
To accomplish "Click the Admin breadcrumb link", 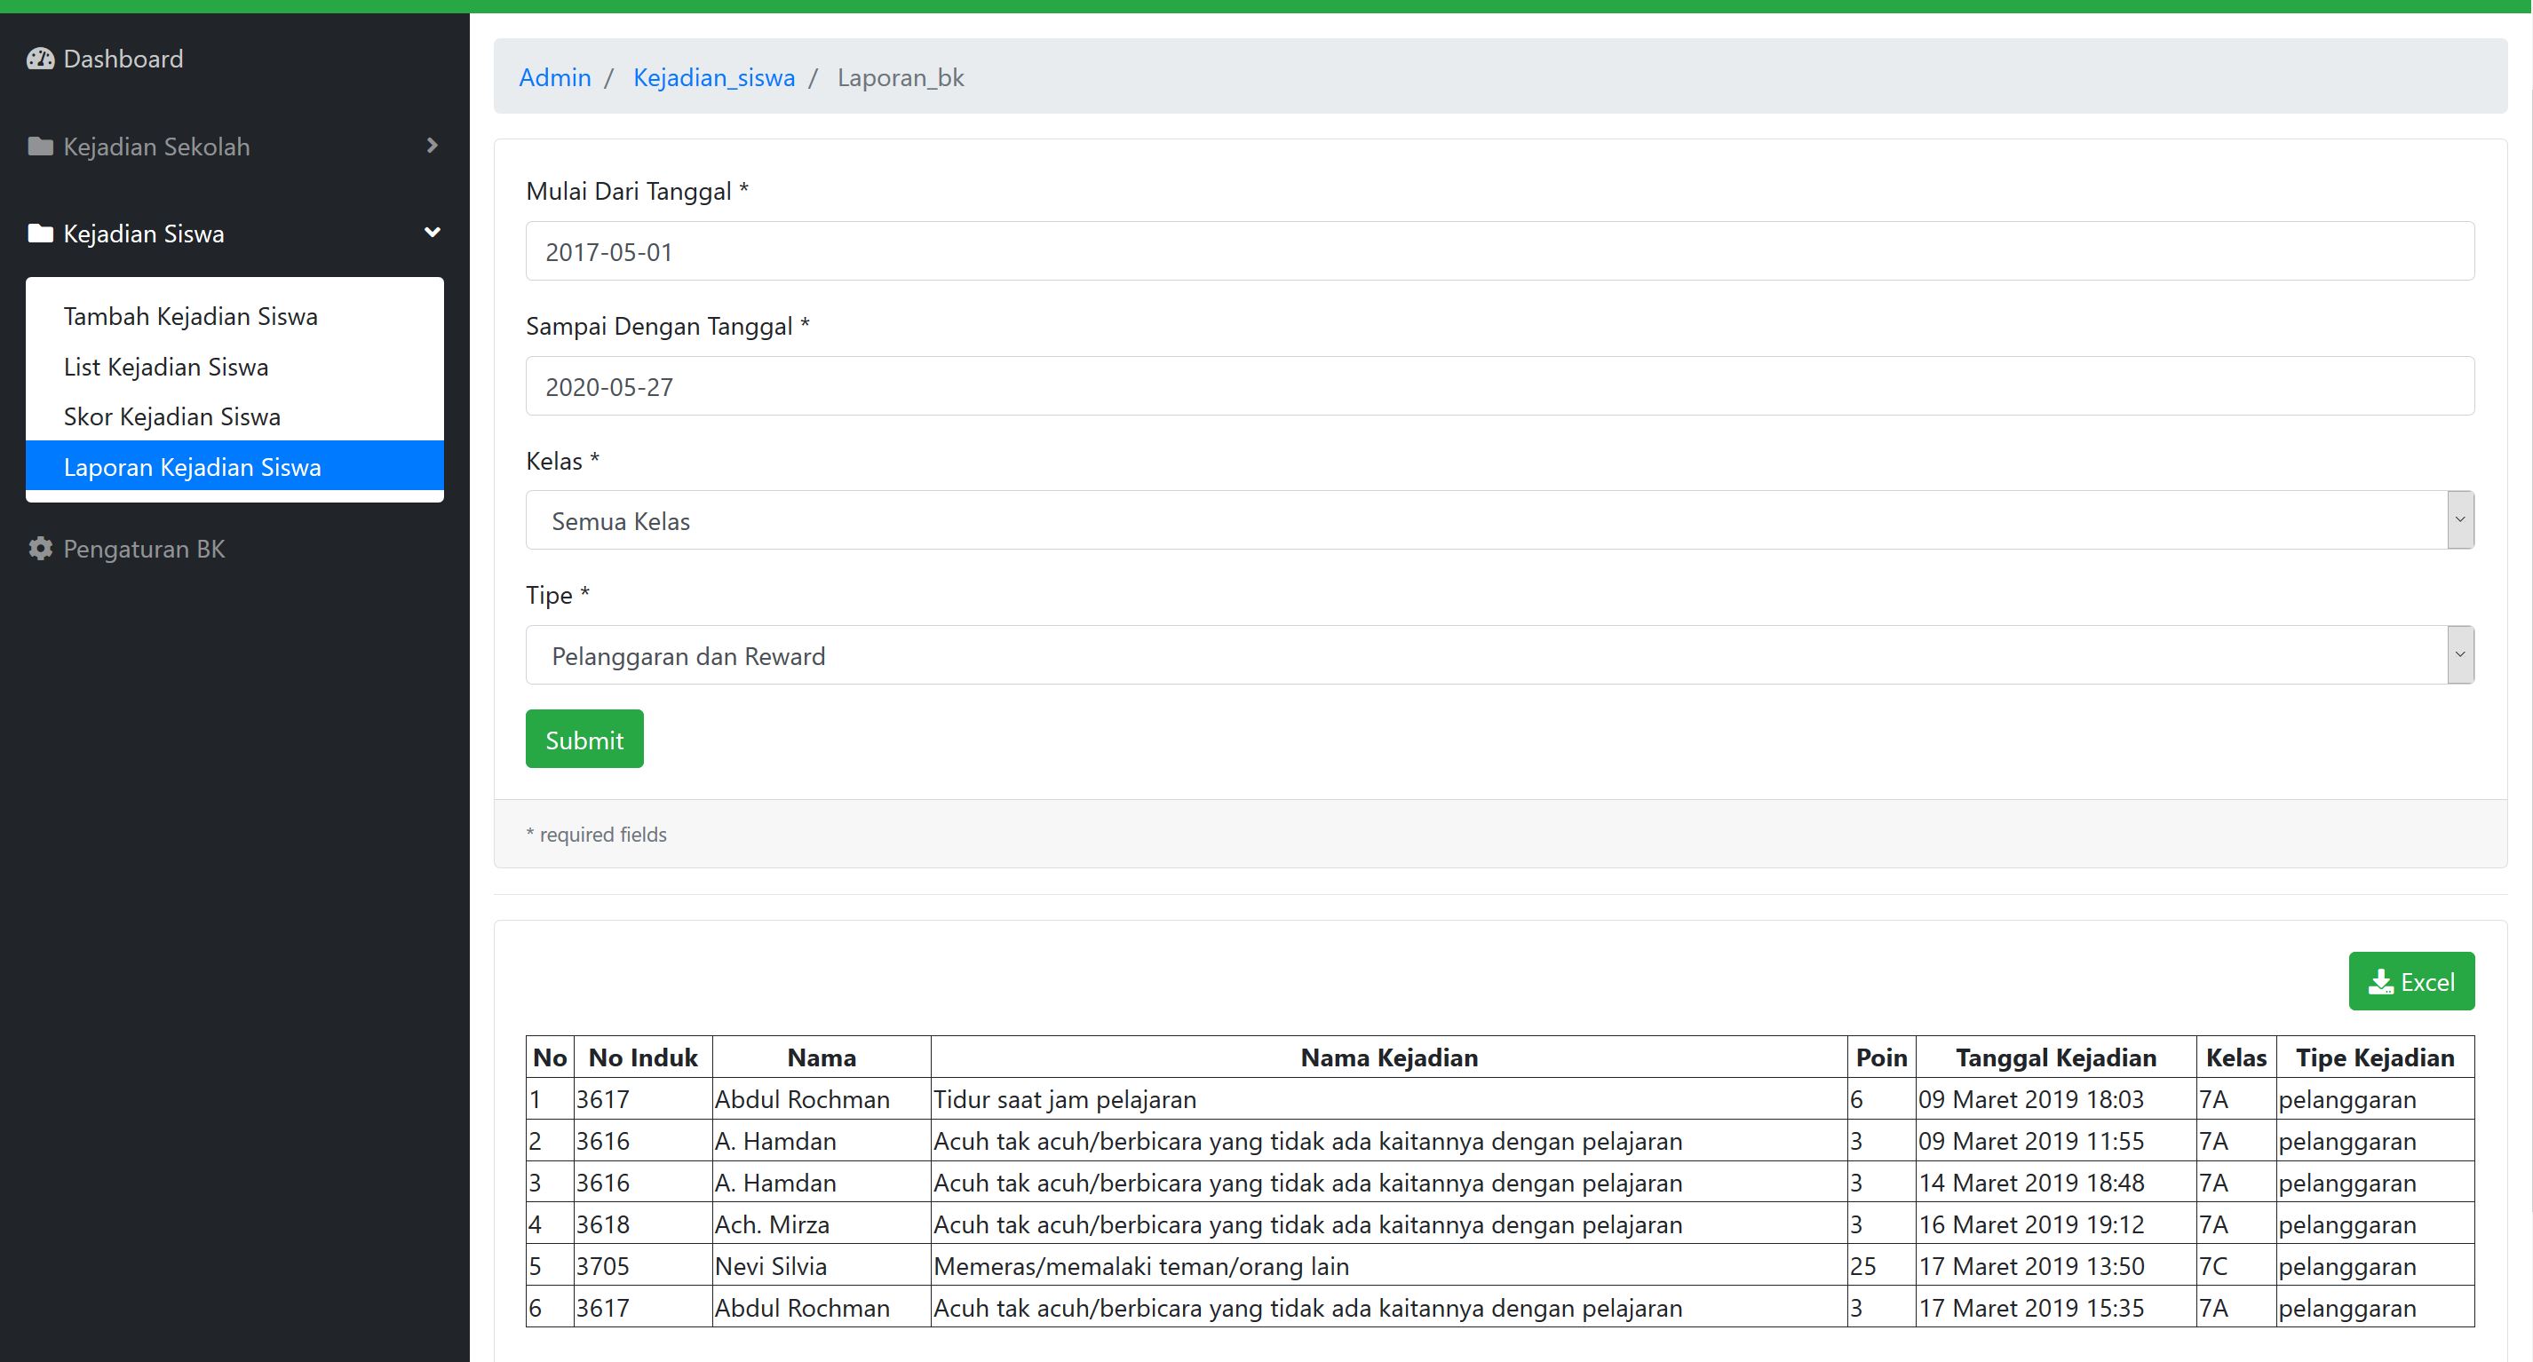I will point(554,77).
